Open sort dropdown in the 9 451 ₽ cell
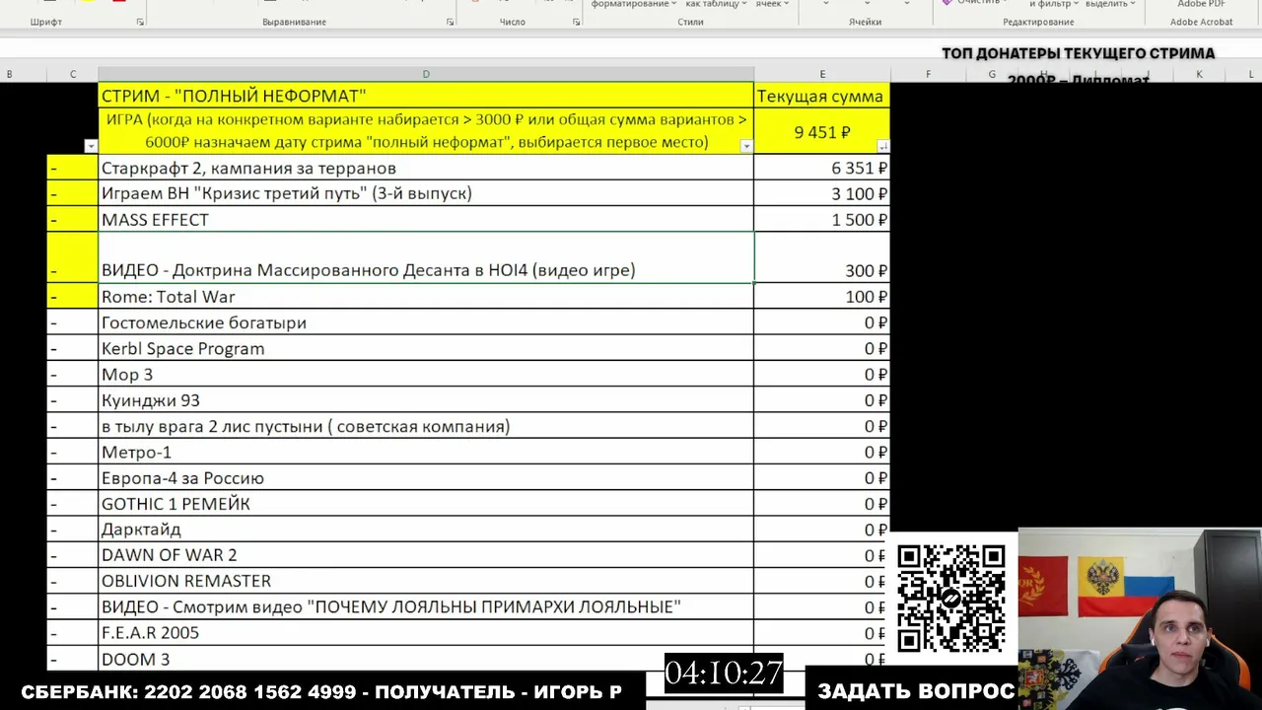 pyautogui.click(x=882, y=146)
